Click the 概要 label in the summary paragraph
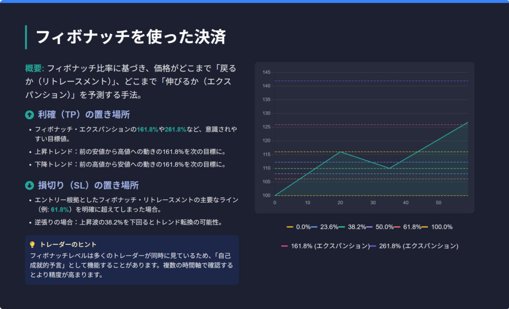The width and height of the screenshot is (509, 309). tap(34, 68)
